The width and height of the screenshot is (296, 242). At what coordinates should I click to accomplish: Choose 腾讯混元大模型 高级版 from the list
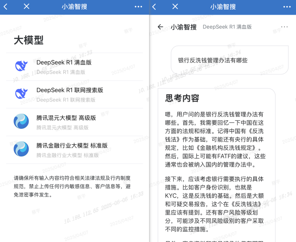75,122
